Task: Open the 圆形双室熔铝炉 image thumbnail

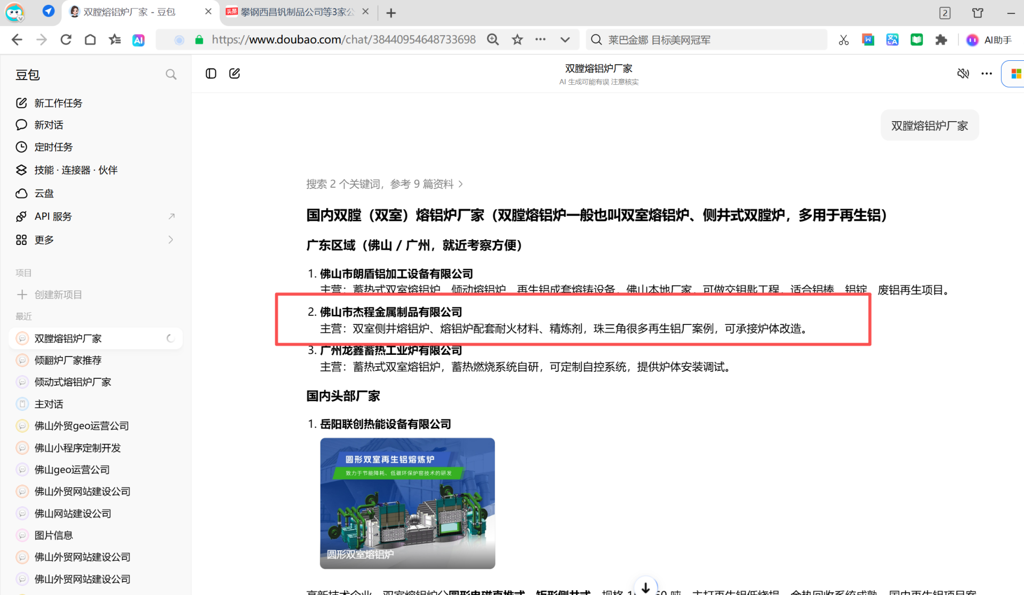Action: [x=407, y=503]
